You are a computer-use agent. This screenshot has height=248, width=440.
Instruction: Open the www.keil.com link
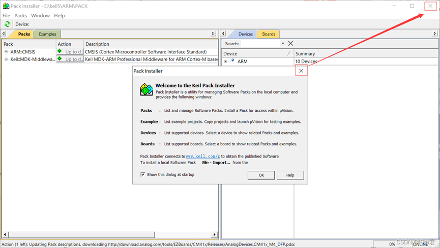(x=202, y=157)
